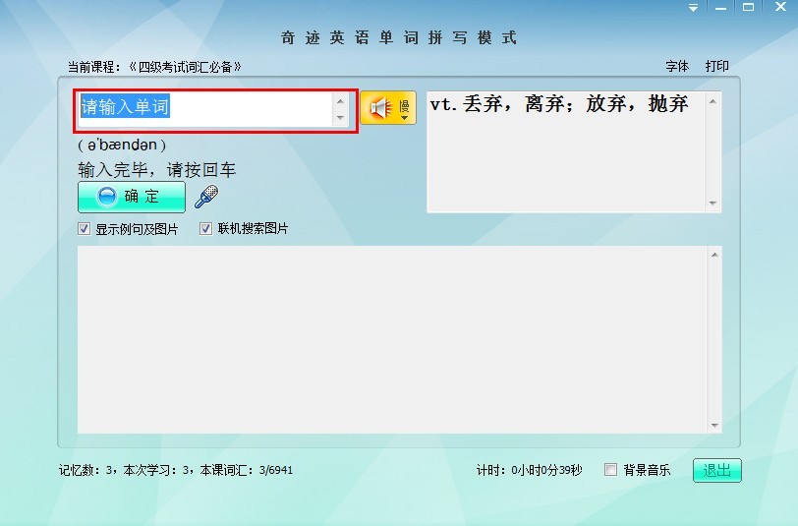Uncheck the 联机搜索图片 checkbox
The image size is (798, 526).
click(x=206, y=229)
